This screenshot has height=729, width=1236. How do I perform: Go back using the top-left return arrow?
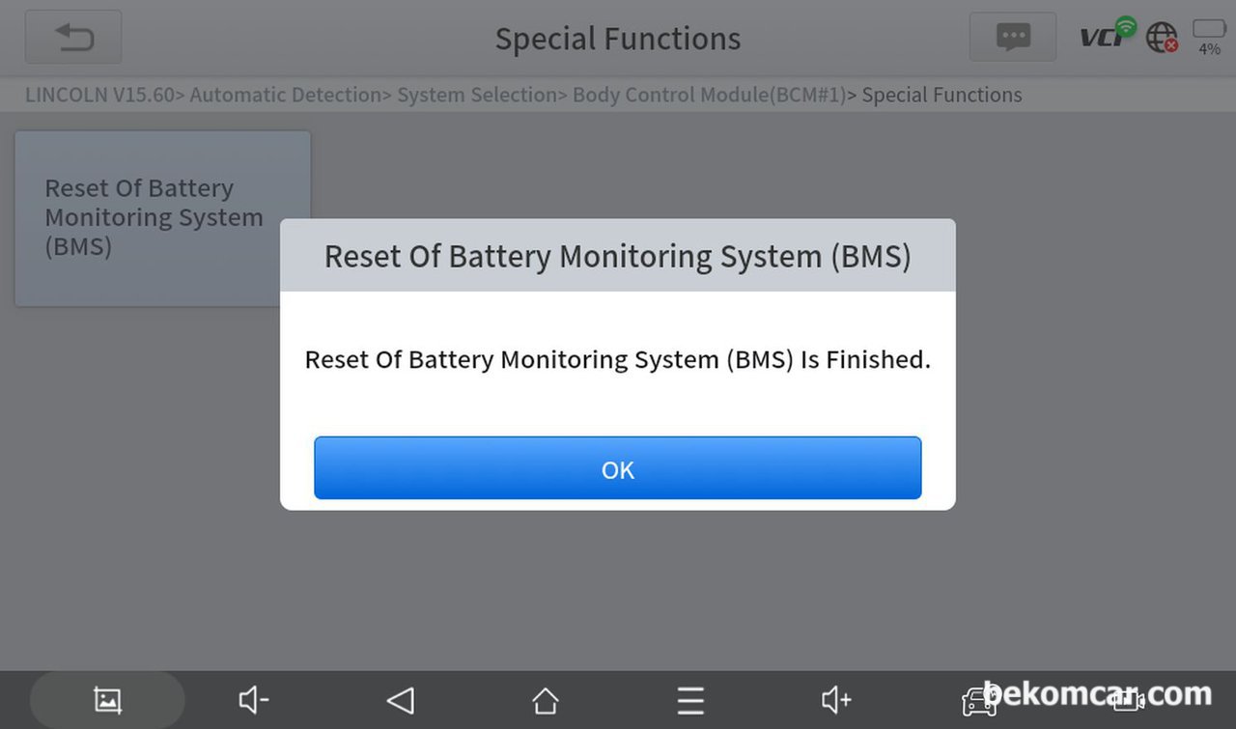pyautogui.click(x=73, y=38)
